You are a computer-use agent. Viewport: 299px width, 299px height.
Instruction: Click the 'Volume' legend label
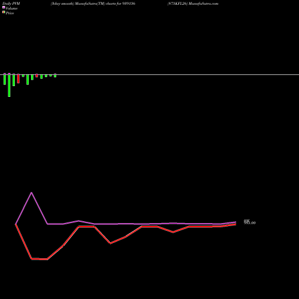point(11,8)
